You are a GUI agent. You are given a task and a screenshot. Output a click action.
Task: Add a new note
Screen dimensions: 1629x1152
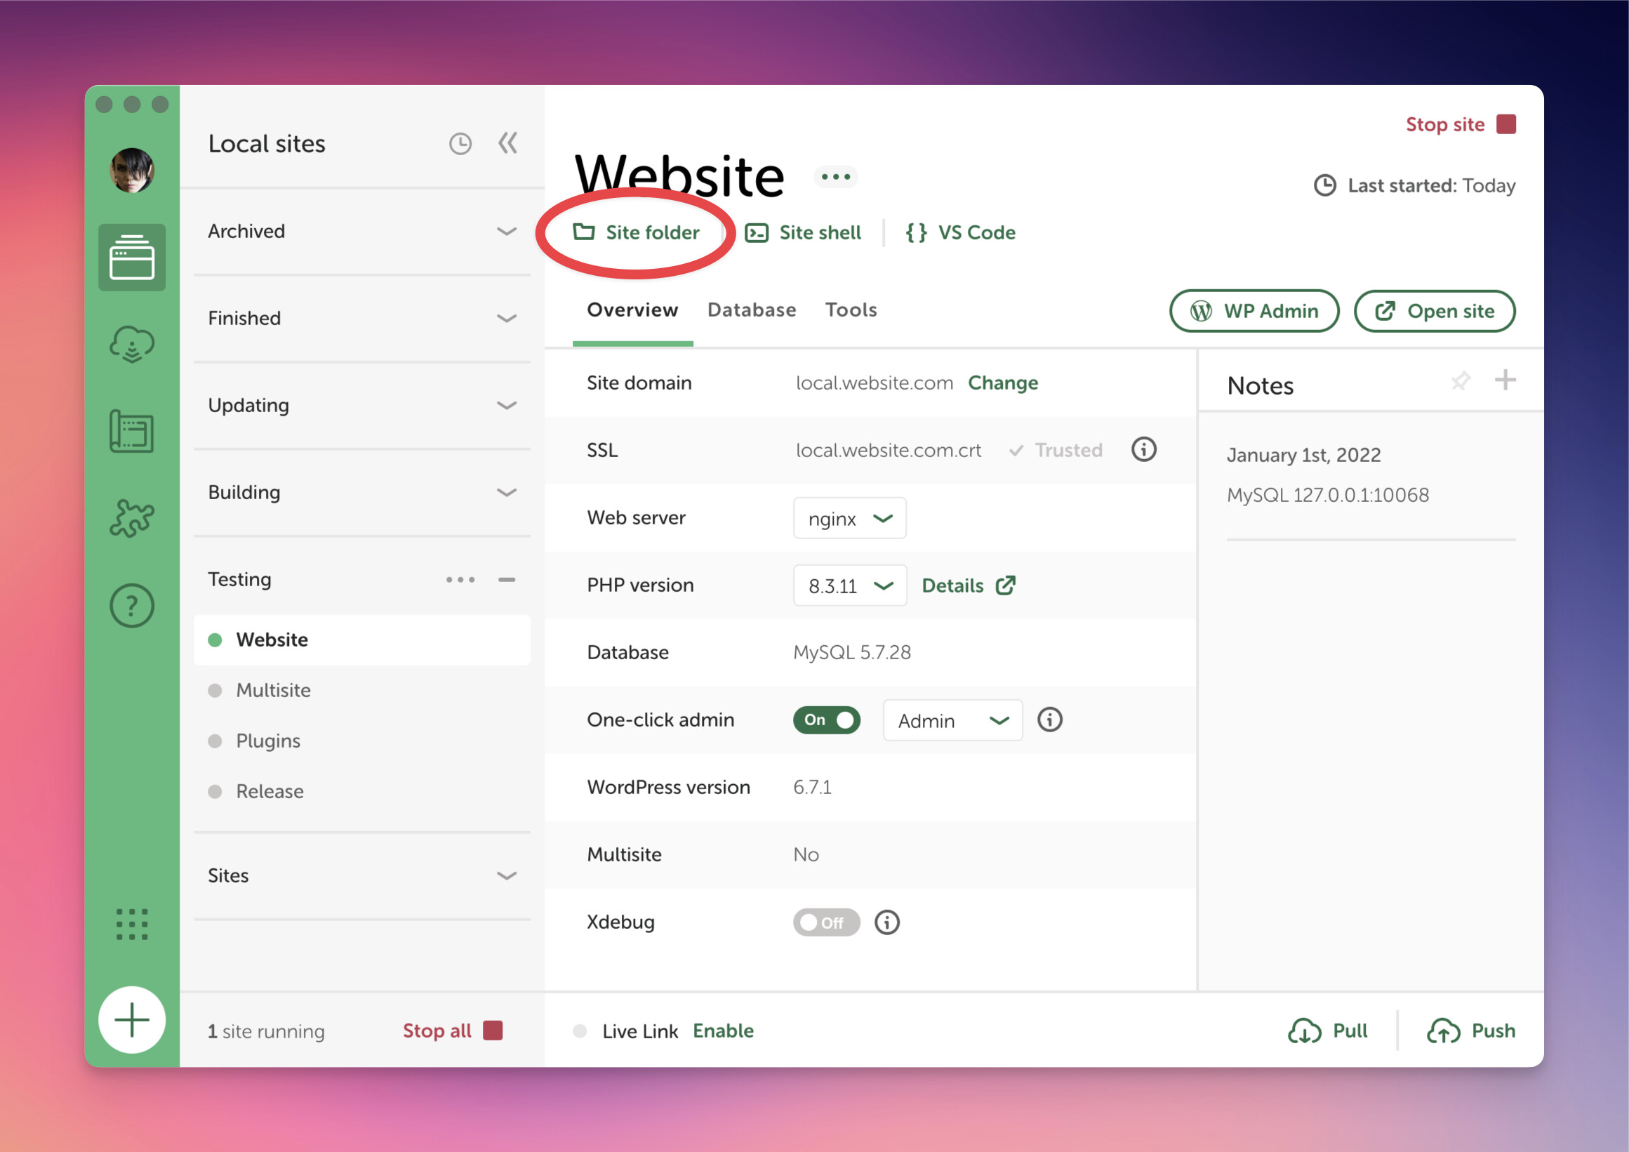tap(1505, 380)
